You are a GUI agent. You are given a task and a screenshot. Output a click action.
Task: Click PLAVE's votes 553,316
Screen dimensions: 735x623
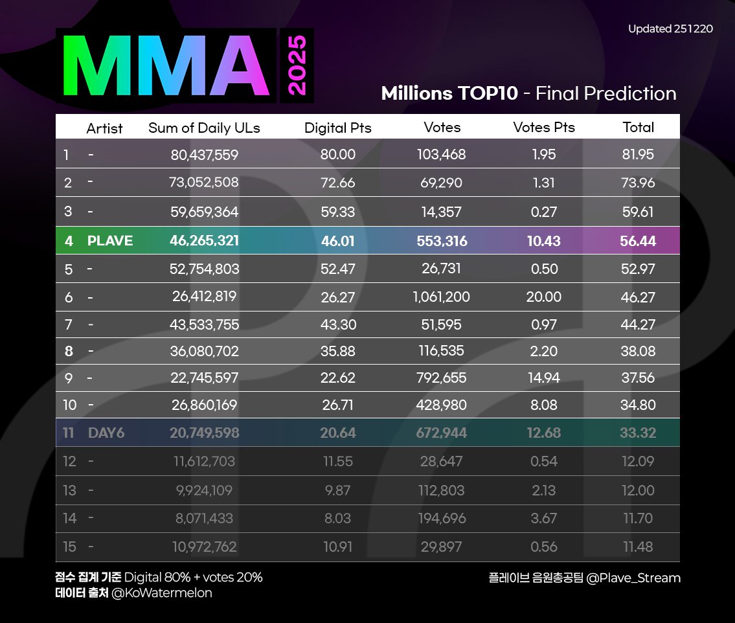point(442,241)
